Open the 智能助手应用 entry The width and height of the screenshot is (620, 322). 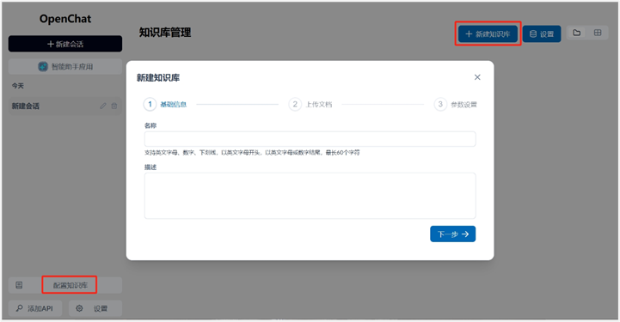pyautogui.click(x=65, y=67)
